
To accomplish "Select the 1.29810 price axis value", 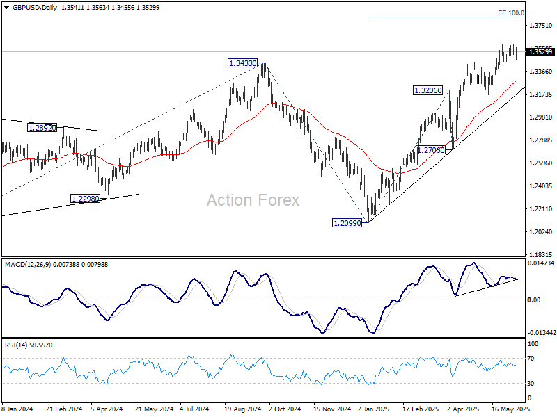I will coord(541,117).
